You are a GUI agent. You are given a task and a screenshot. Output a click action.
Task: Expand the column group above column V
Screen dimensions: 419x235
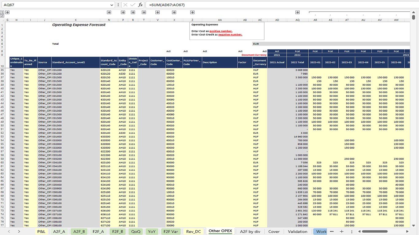click(x=157, y=12)
